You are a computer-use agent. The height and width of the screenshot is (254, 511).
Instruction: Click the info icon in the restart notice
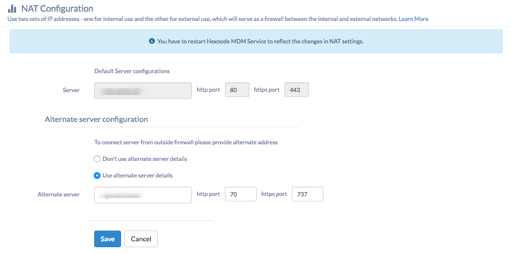tap(151, 41)
